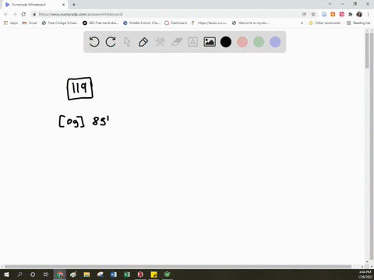
Task: Open a new browser tab
Action: (74, 5)
